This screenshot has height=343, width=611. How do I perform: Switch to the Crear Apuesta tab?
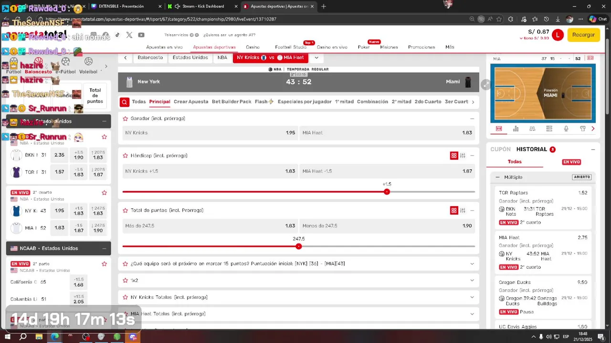click(191, 102)
